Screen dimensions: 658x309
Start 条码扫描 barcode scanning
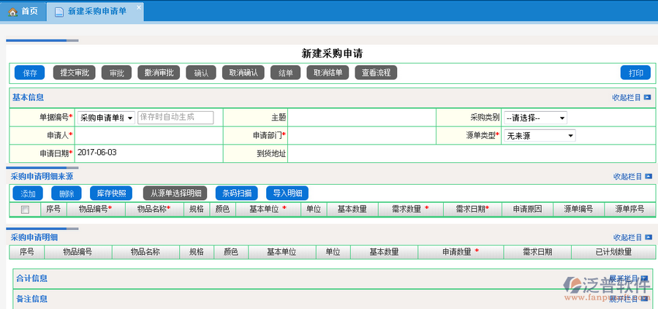237,194
